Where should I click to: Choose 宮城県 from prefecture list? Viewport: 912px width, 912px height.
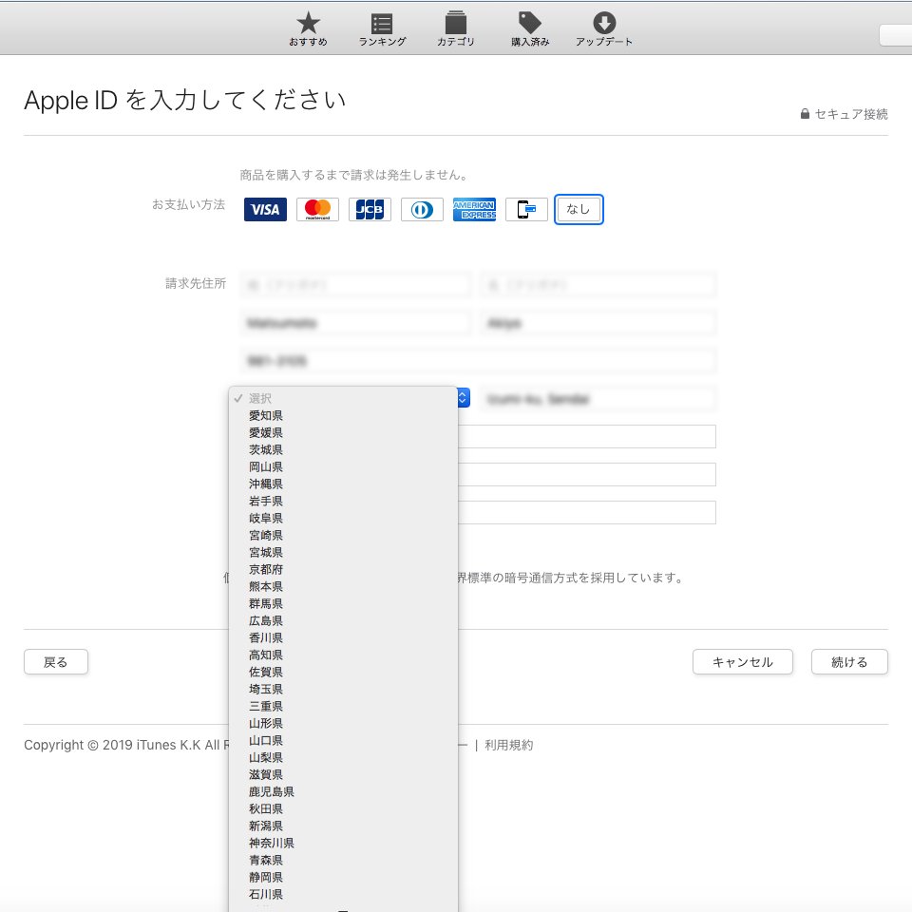click(343, 553)
